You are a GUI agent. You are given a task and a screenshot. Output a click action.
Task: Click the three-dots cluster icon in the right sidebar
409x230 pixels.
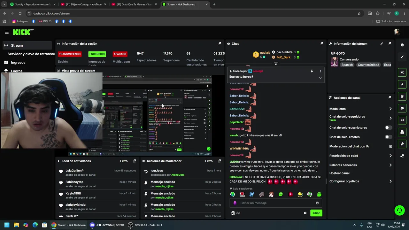point(402,156)
